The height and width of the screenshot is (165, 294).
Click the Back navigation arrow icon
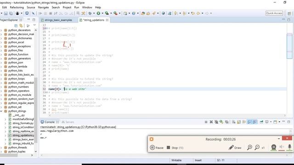click(x=198, y=13)
